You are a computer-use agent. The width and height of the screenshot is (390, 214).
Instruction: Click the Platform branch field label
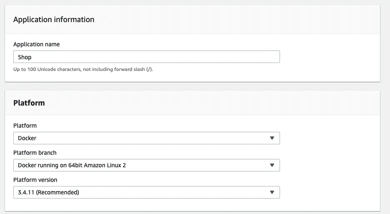(35, 153)
